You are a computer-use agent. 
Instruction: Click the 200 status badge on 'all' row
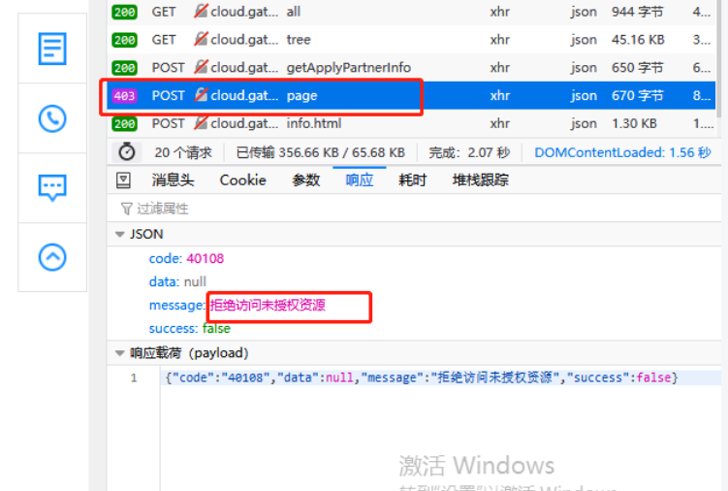[124, 12]
